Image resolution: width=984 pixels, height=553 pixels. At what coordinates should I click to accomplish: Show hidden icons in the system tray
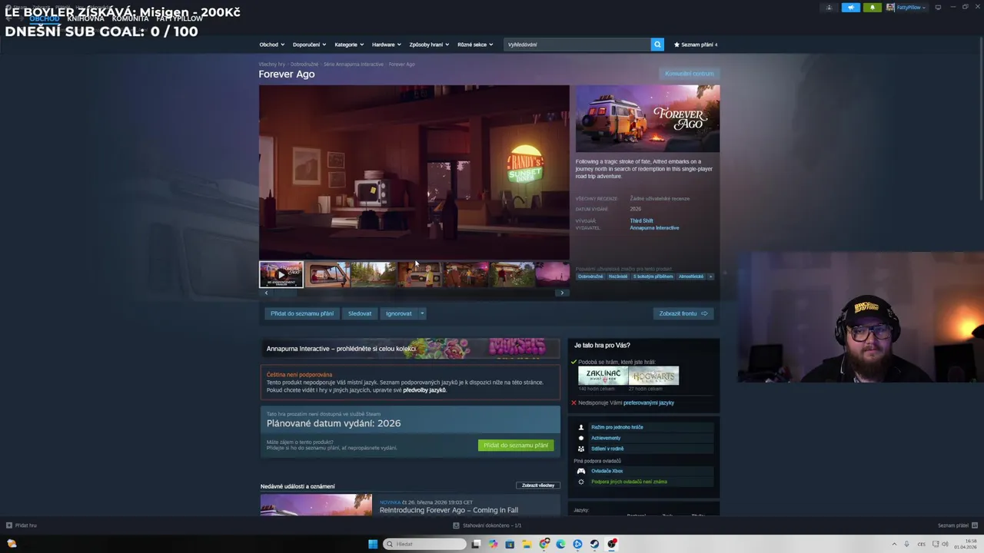tap(895, 544)
